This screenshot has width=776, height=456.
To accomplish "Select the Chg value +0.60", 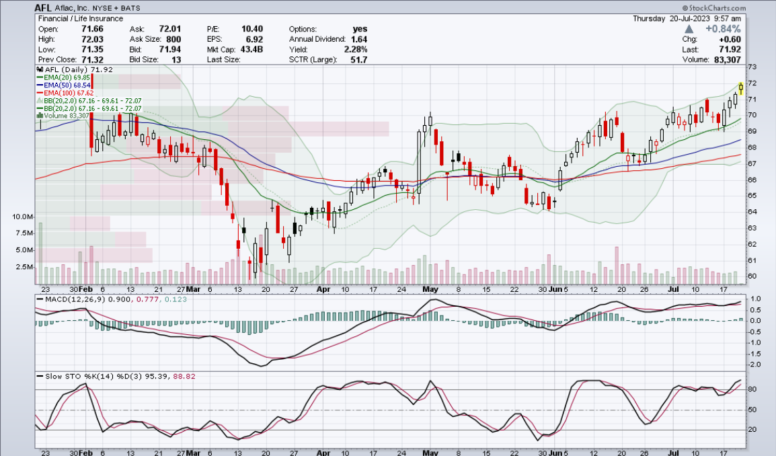I will tap(730, 39).
